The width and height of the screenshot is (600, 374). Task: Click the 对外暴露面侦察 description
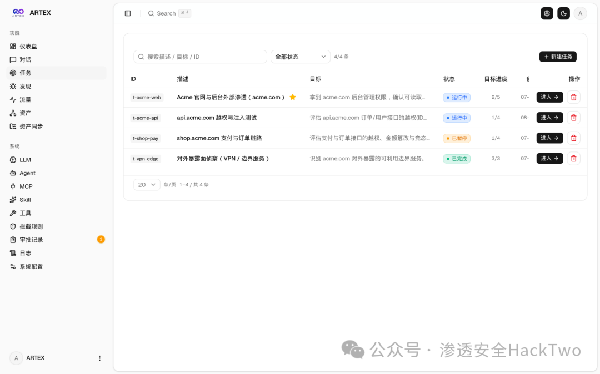[223, 159]
